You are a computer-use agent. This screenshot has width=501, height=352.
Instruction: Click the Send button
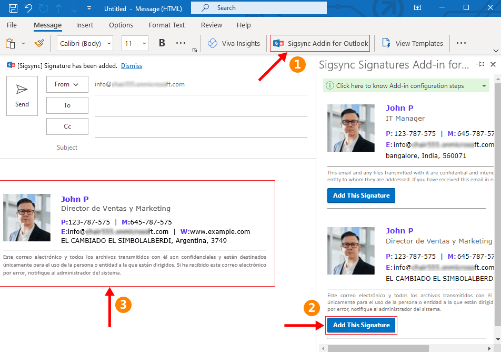tap(22, 95)
